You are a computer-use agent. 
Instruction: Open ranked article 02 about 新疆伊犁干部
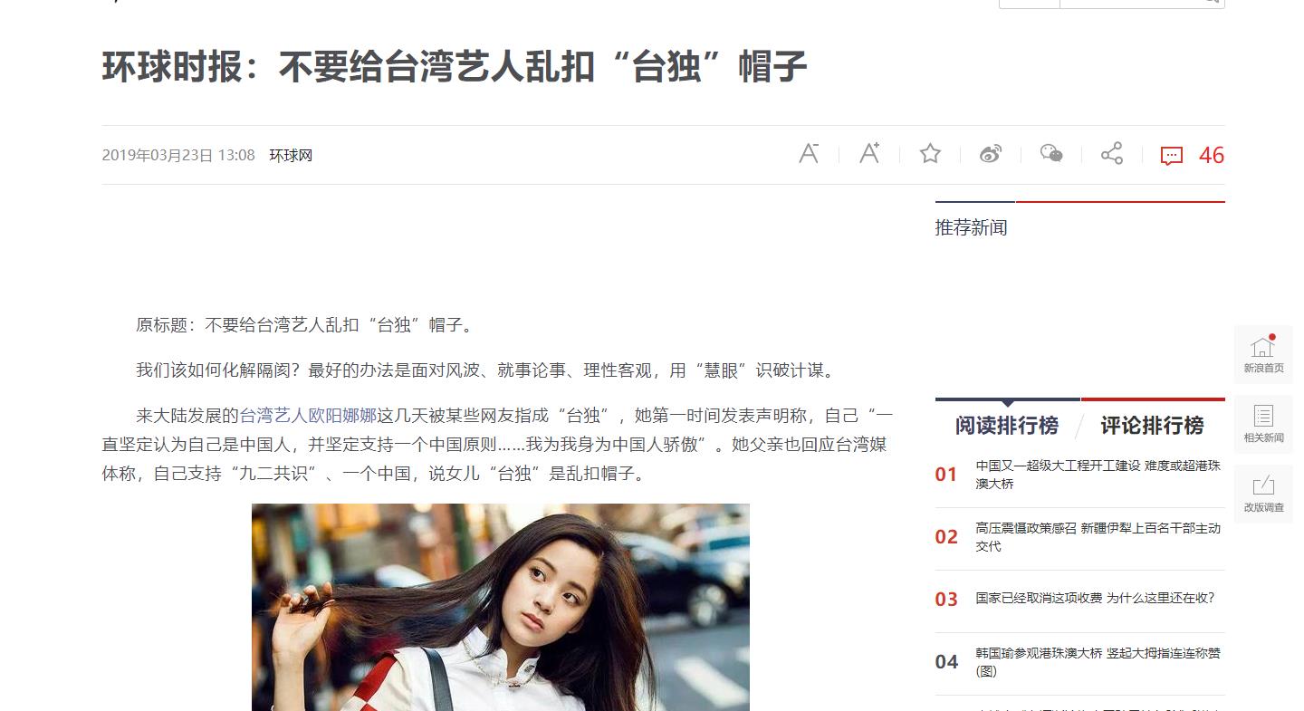[1098, 537]
